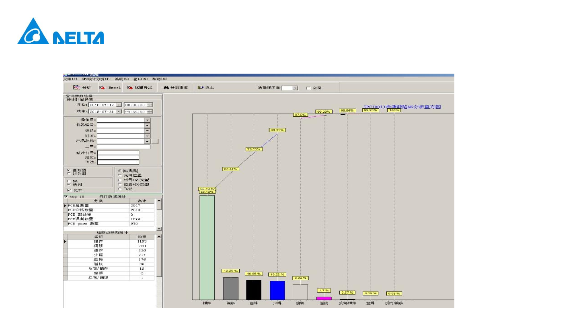Click the gray 12.25% chart bar
The width and height of the screenshot is (579, 326).
[231, 289]
